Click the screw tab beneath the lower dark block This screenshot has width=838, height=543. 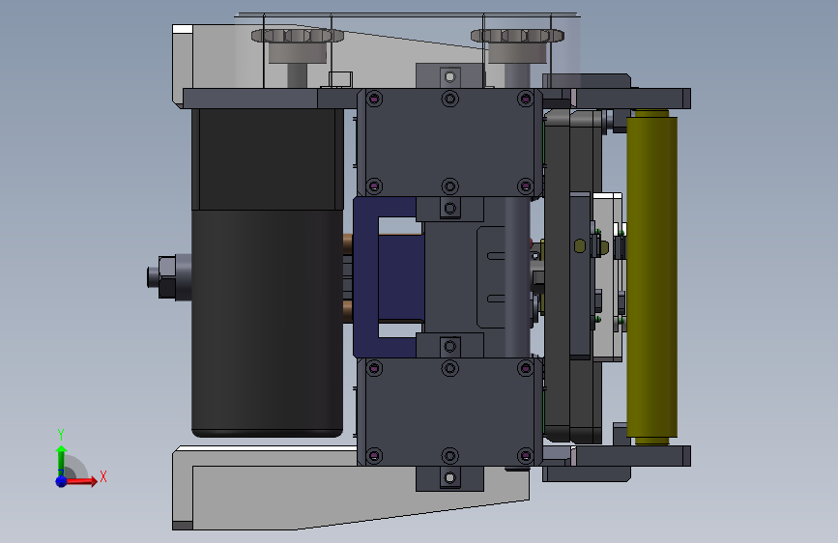point(449,478)
